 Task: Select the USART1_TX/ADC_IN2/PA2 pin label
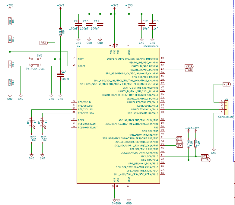coord(144,66)
